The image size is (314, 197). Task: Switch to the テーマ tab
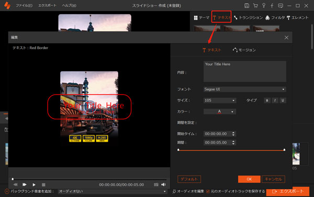click(201, 18)
